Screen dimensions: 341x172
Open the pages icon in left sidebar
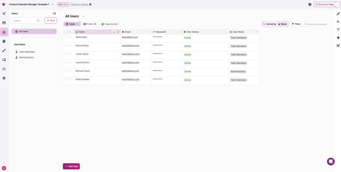tap(4, 41)
